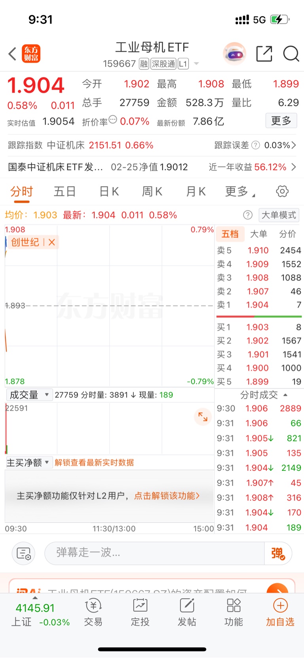Switch to the 日K tab

pyautogui.click(x=109, y=192)
